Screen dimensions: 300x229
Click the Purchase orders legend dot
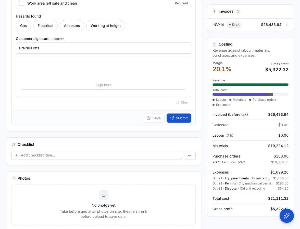click(x=250, y=100)
